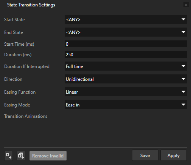Click the Easing Mode label

click(x=17, y=105)
